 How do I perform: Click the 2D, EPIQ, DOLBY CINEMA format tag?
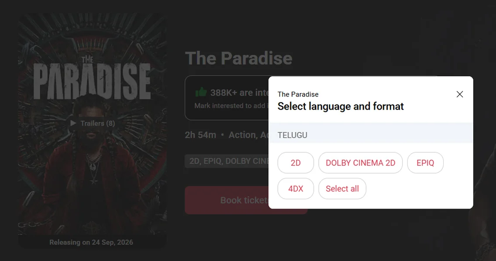tap(226, 161)
